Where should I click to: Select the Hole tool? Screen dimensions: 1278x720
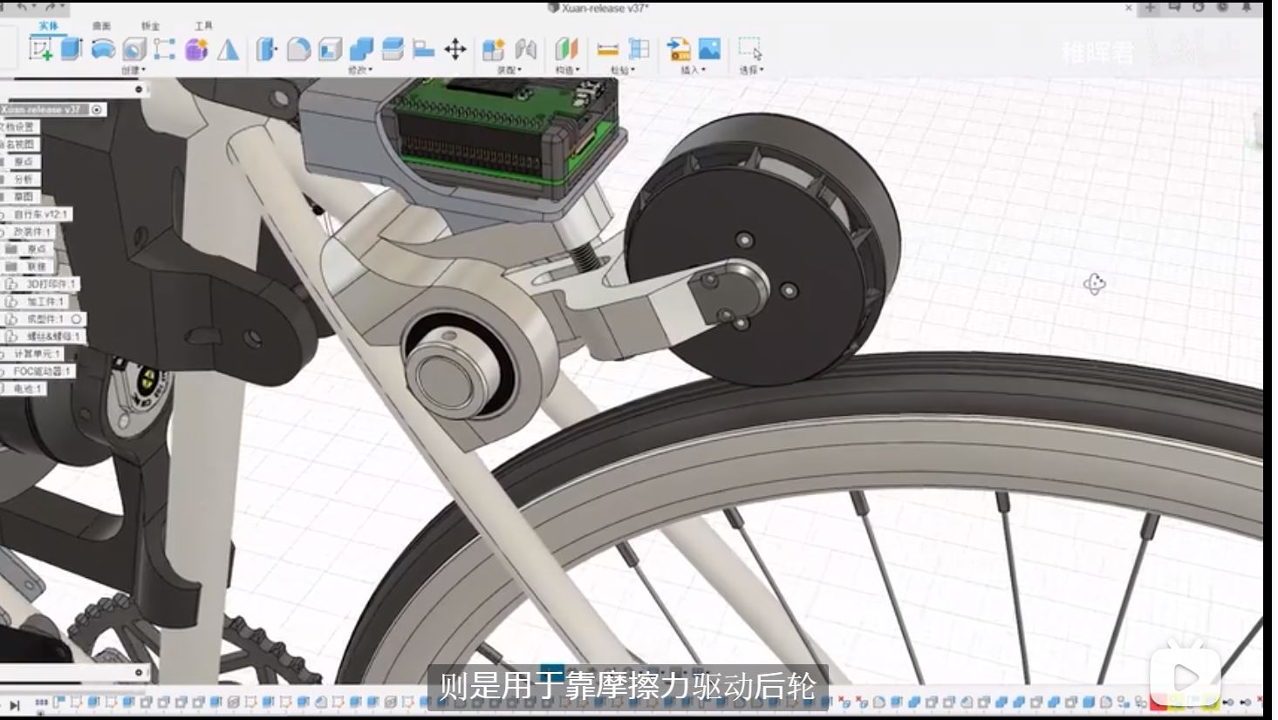coord(133,49)
